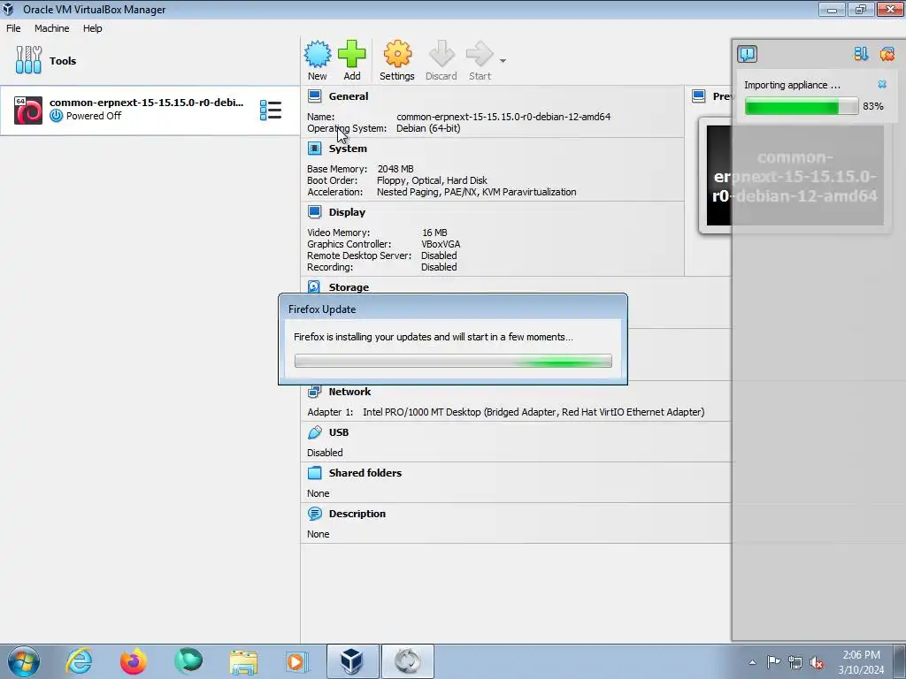This screenshot has width=906, height=679.
Task: Click the 'Importing appliance ...' label
Action: (x=792, y=85)
